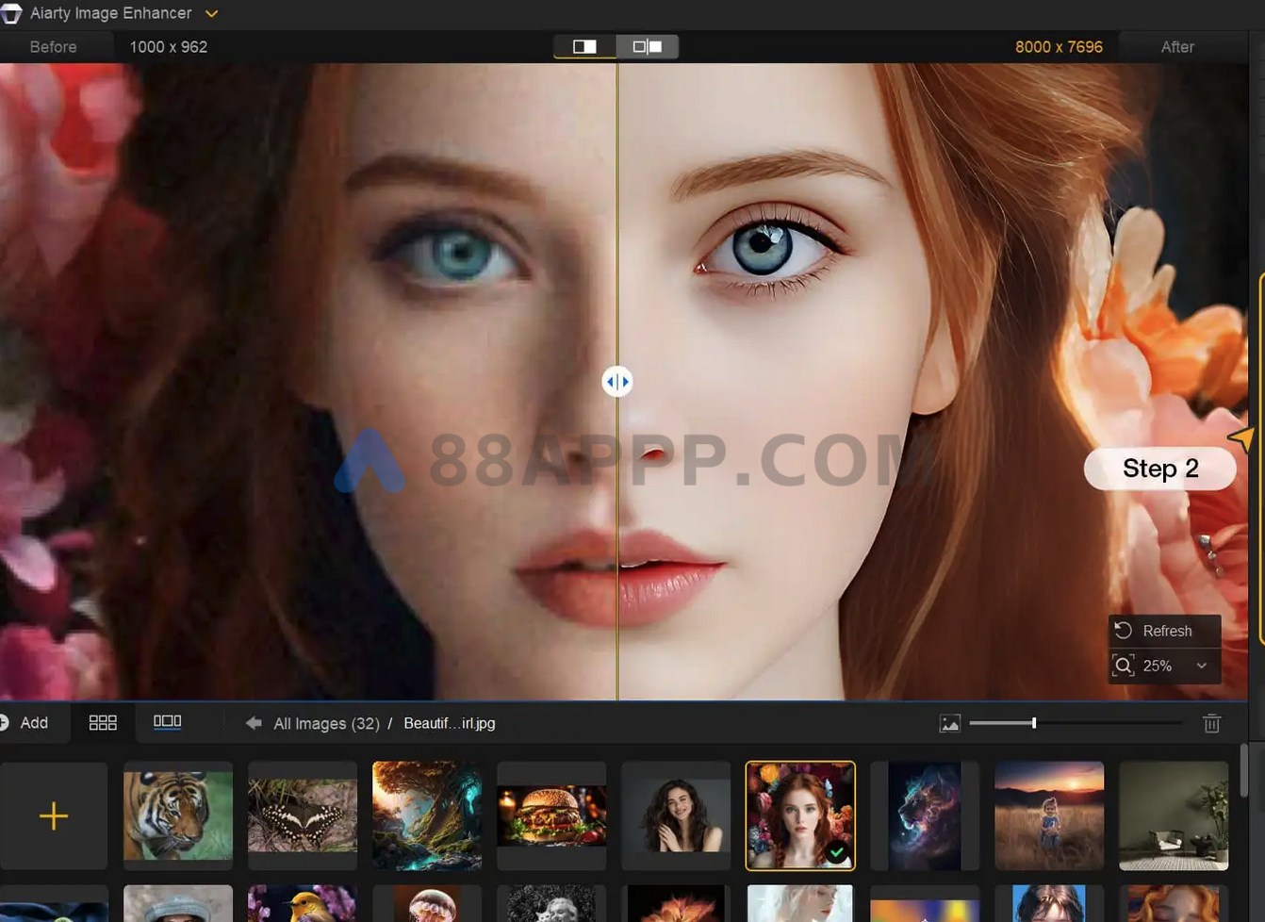Go back with the left arrow icon
This screenshot has width=1265, height=922.
click(x=254, y=723)
